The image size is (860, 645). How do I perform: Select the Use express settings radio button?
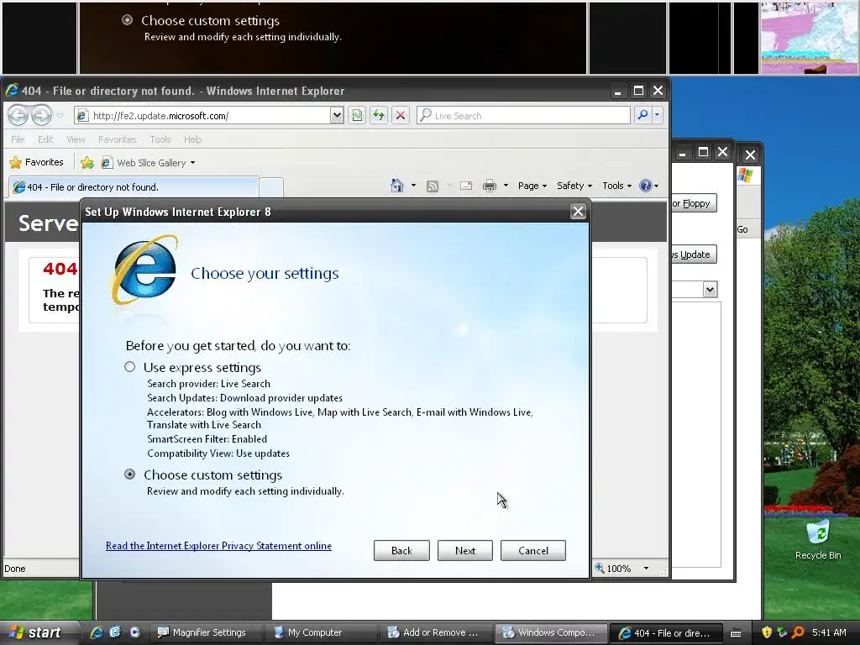129,367
